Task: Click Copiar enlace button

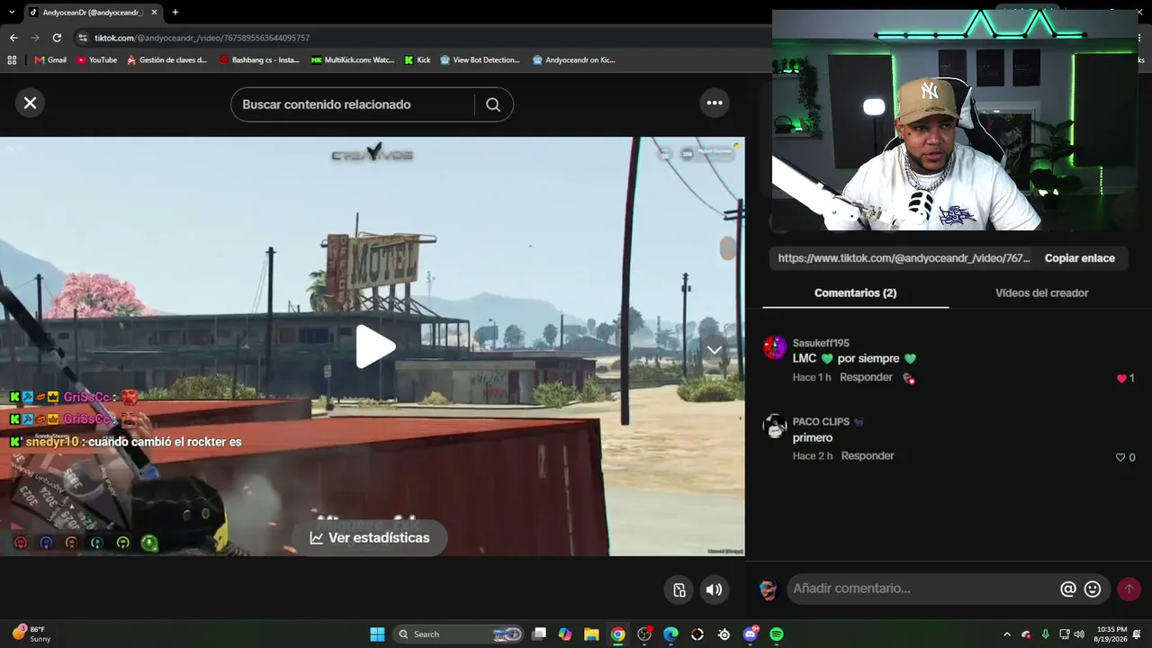Action: (x=1080, y=258)
